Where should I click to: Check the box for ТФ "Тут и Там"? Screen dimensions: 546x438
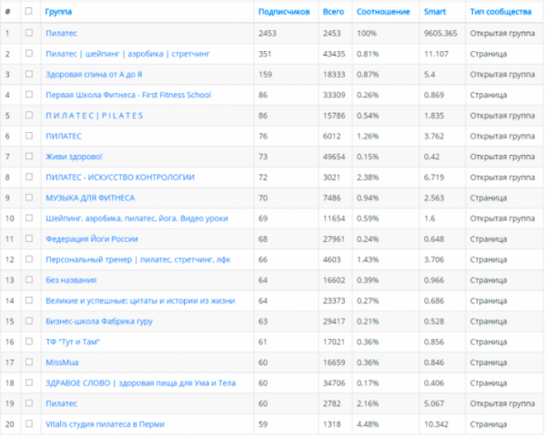point(29,341)
